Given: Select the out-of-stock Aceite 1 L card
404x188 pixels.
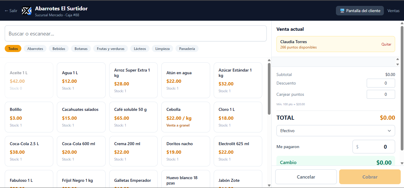Looking at the screenshot, I should 29,80.
